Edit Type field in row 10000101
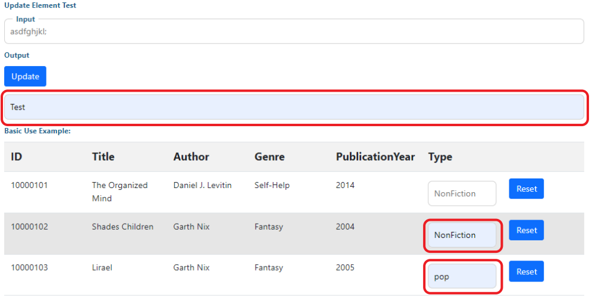The image size is (592, 307). pyautogui.click(x=462, y=193)
